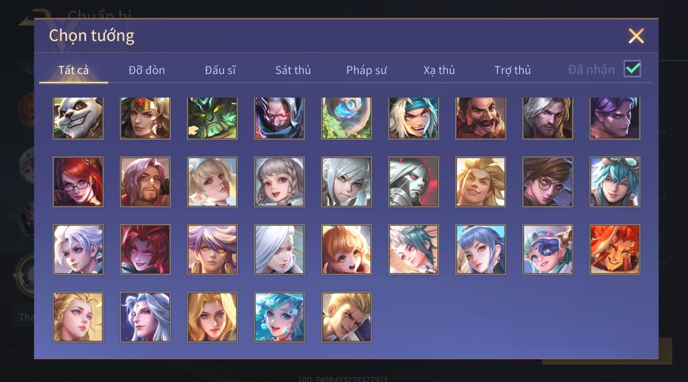Choose the hero with goggles and teal hair
Screen dimensions: 688x382
coord(615,182)
